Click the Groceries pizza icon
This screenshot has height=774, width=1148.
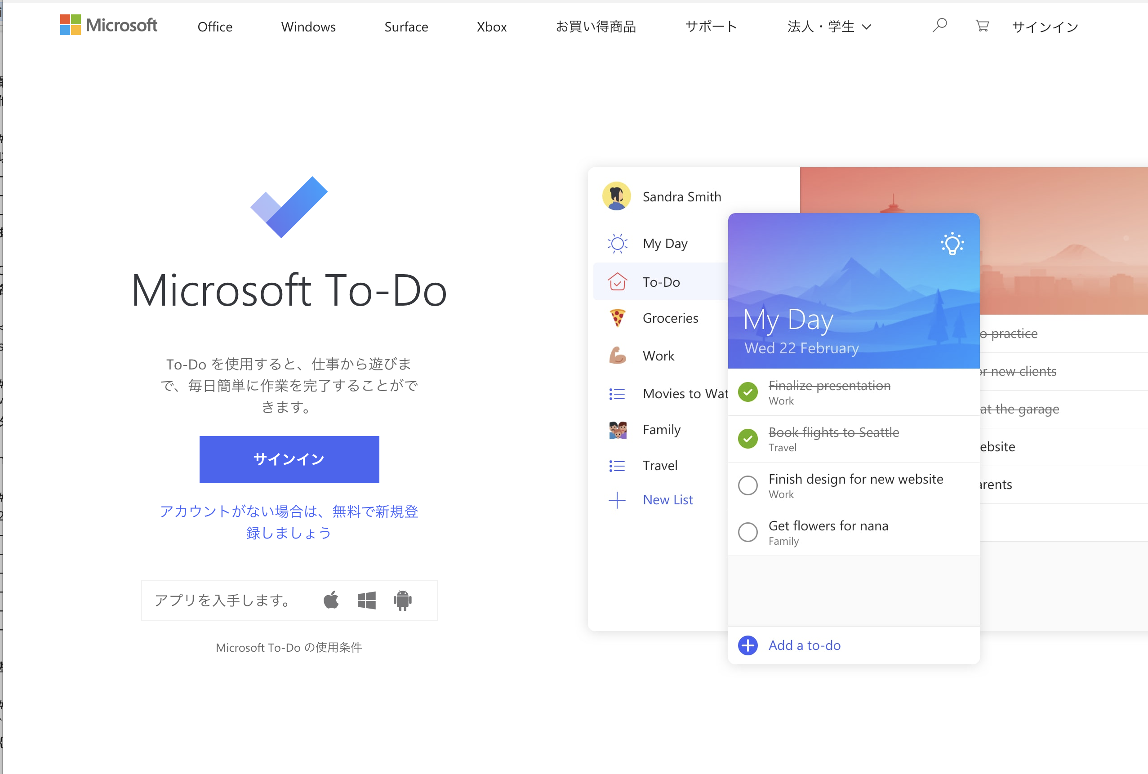pos(617,318)
